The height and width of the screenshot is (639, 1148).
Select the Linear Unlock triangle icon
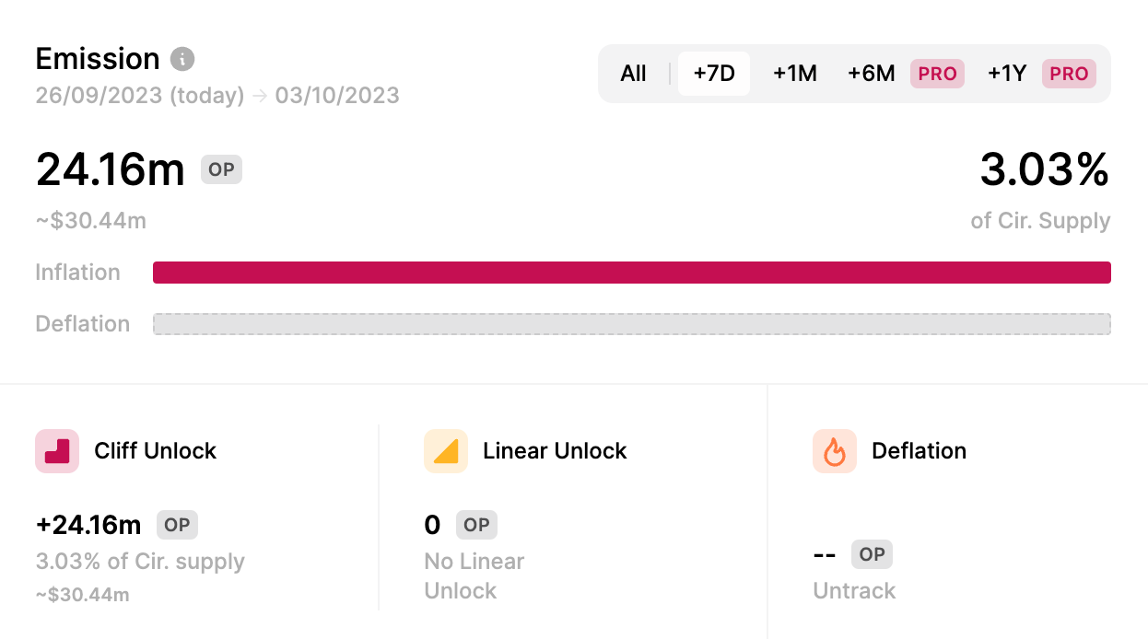tap(445, 450)
